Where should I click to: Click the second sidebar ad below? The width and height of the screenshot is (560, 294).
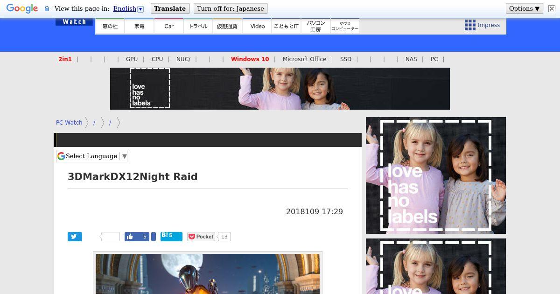click(436, 266)
